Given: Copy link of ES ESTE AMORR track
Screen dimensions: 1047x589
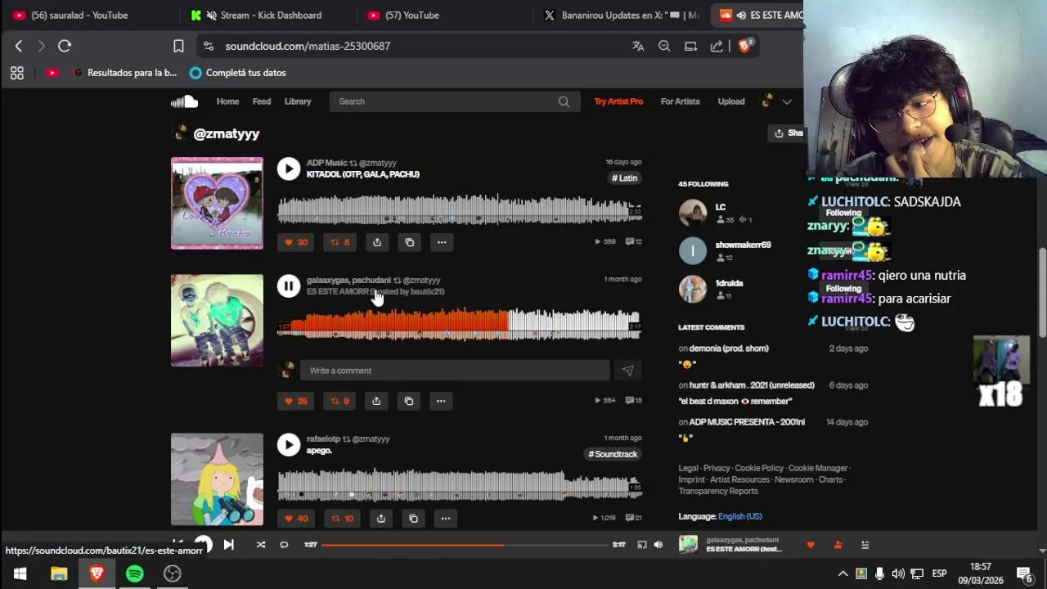Looking at the screenshot, I should [x=409, y=401].
